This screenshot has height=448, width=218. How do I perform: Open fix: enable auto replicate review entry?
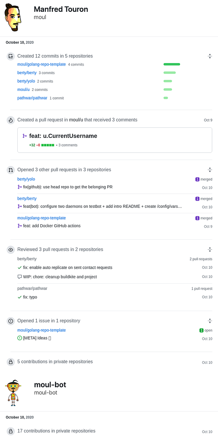click(68, 268)
